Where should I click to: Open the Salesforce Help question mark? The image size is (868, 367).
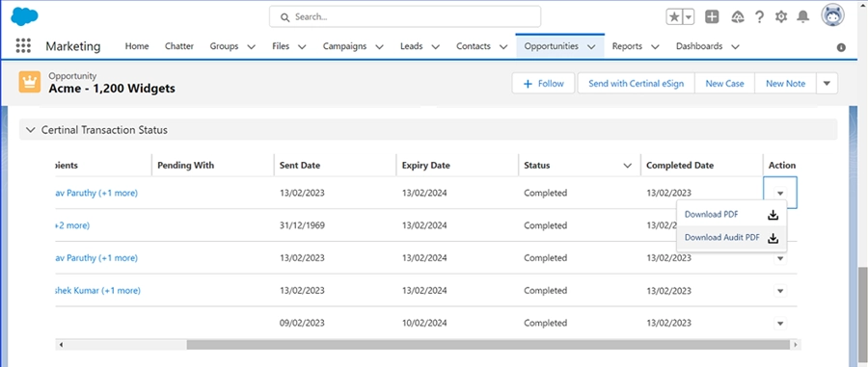point(760,17)
